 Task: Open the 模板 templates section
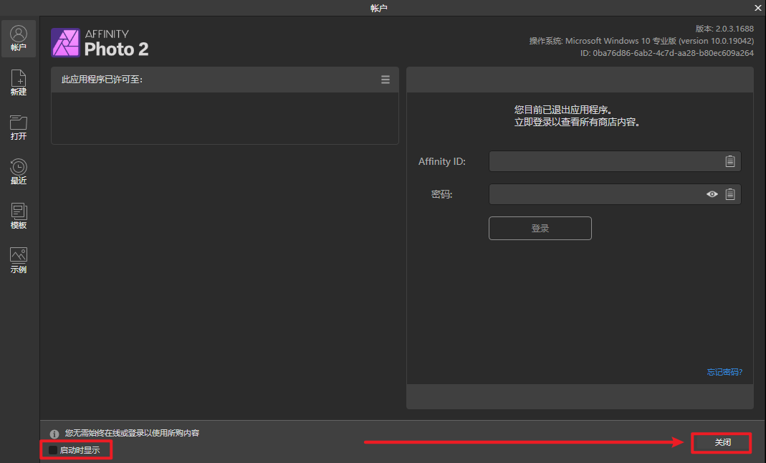[19, 216]
